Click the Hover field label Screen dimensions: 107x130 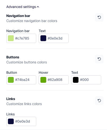point(44,73)
